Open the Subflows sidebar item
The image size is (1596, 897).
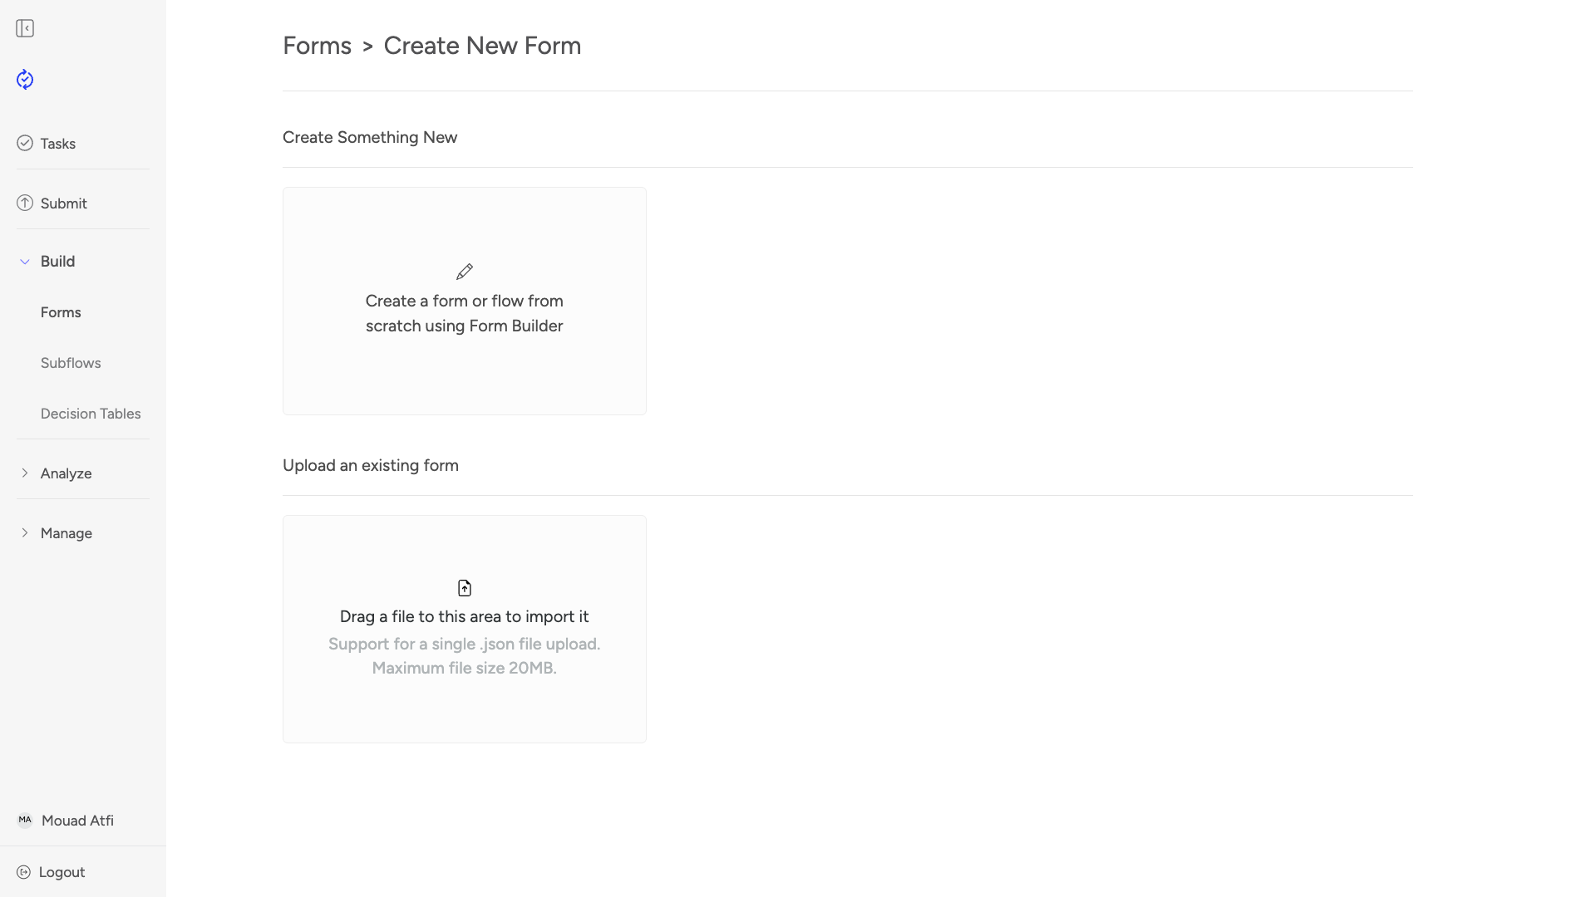pos(71,363)
